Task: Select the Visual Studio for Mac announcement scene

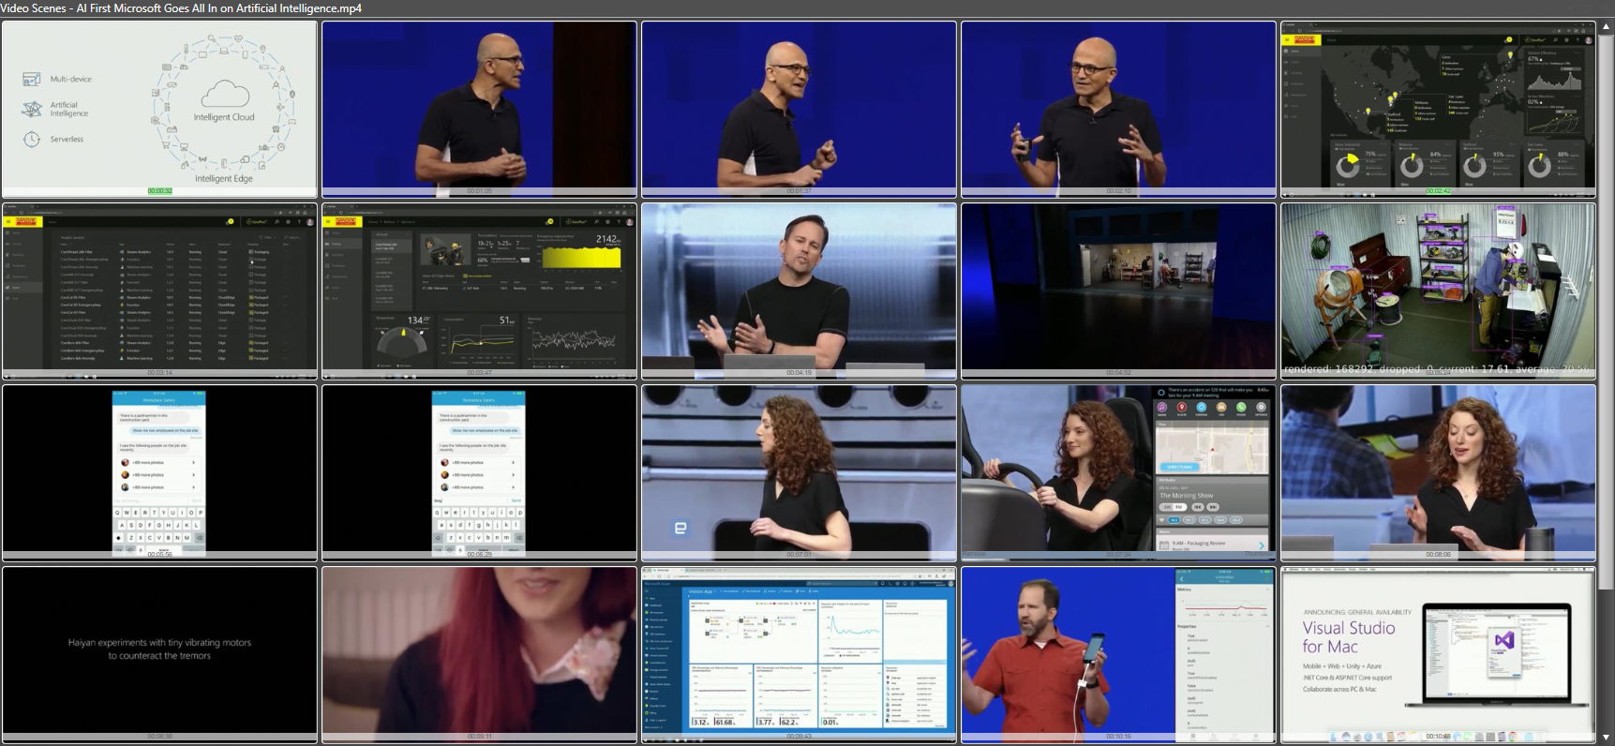Action: point(1438,653)
